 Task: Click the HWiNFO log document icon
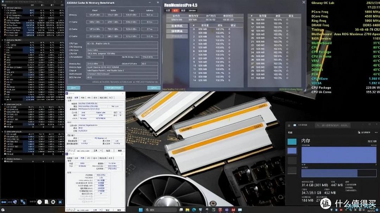coord(46,202)
